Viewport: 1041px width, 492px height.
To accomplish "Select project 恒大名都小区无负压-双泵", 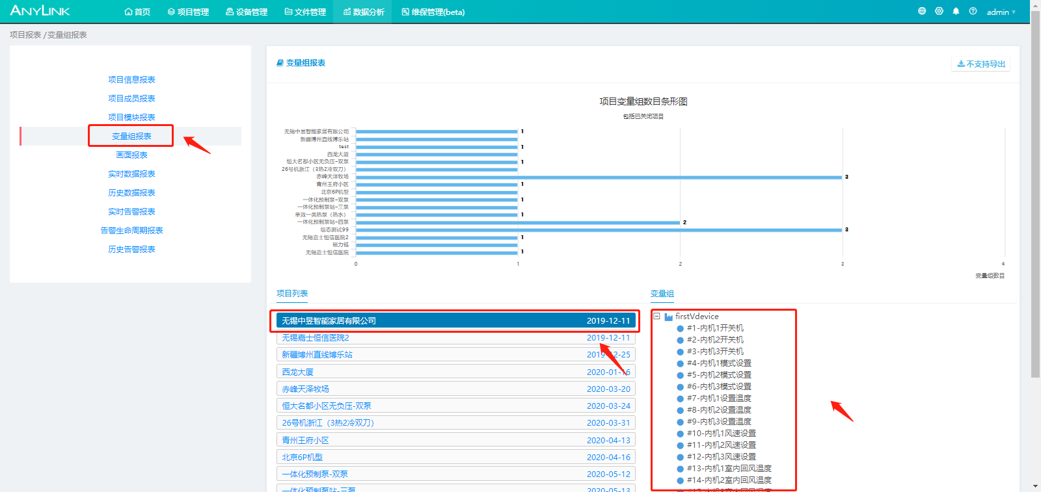I will (x=455, y=406).
